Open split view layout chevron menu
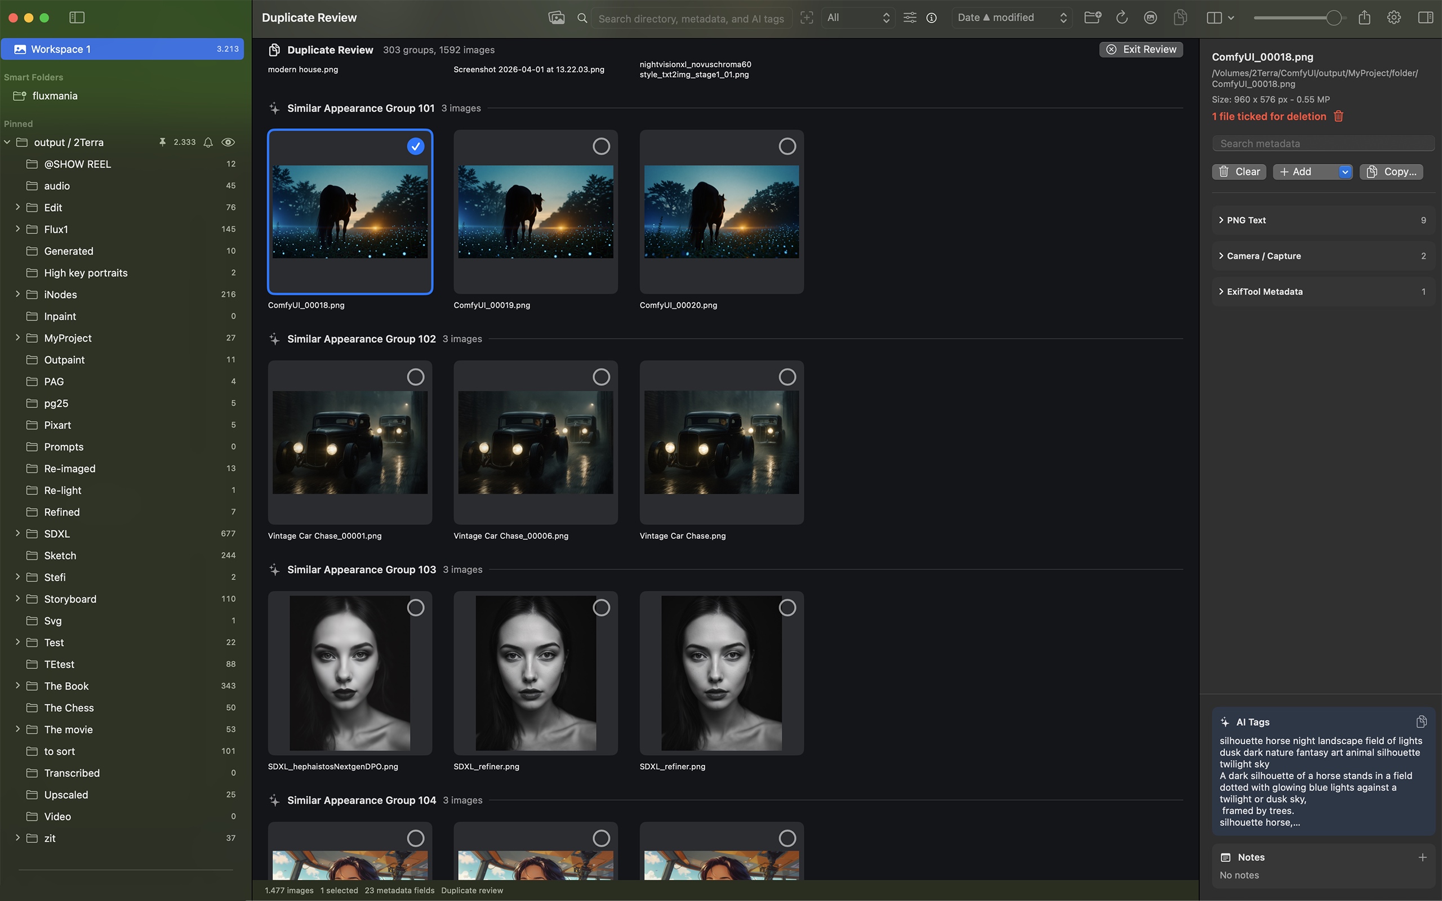Viewport: 1442px width, 901px height. [1231, 18]
